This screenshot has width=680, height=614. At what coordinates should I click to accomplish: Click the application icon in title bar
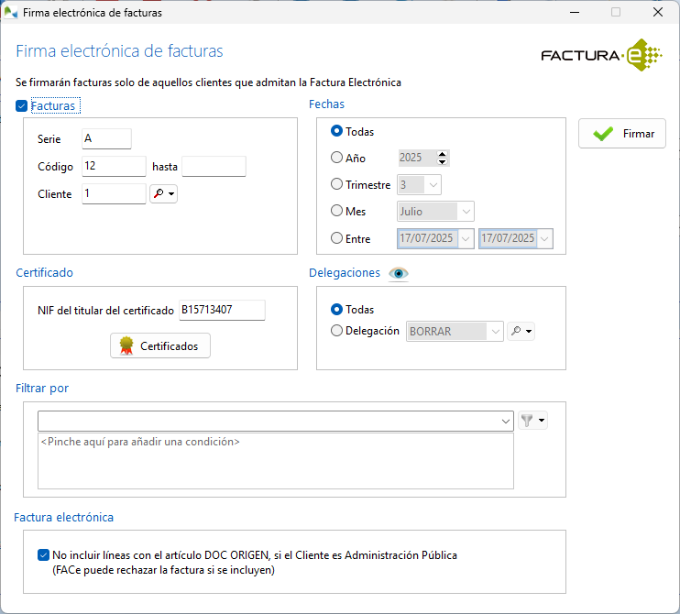[12, 12]
